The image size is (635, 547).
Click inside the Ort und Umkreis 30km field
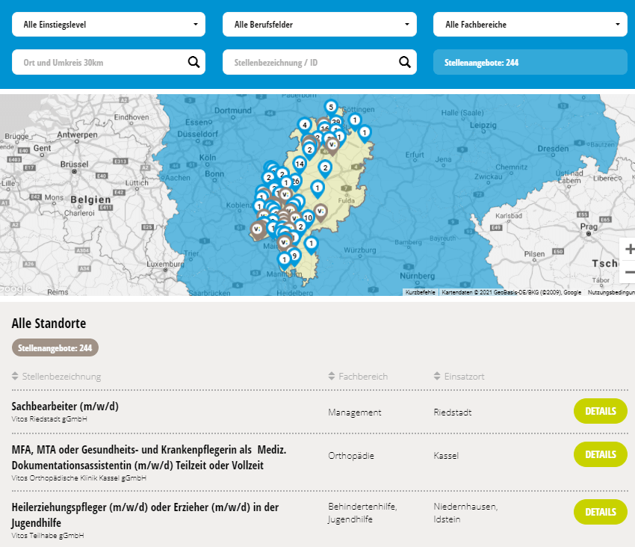tap(97, 61)
